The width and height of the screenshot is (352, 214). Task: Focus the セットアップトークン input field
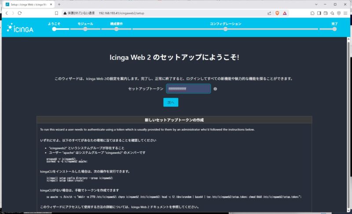coord(188,89)
